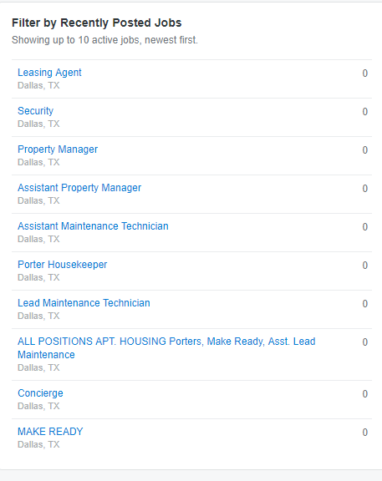
Task: Click the count beside Security
Action: click(364, 112)
